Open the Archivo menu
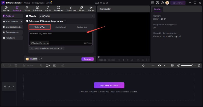Image resolution: width=203 pixels, height=107 pixels. coord(27,3)
